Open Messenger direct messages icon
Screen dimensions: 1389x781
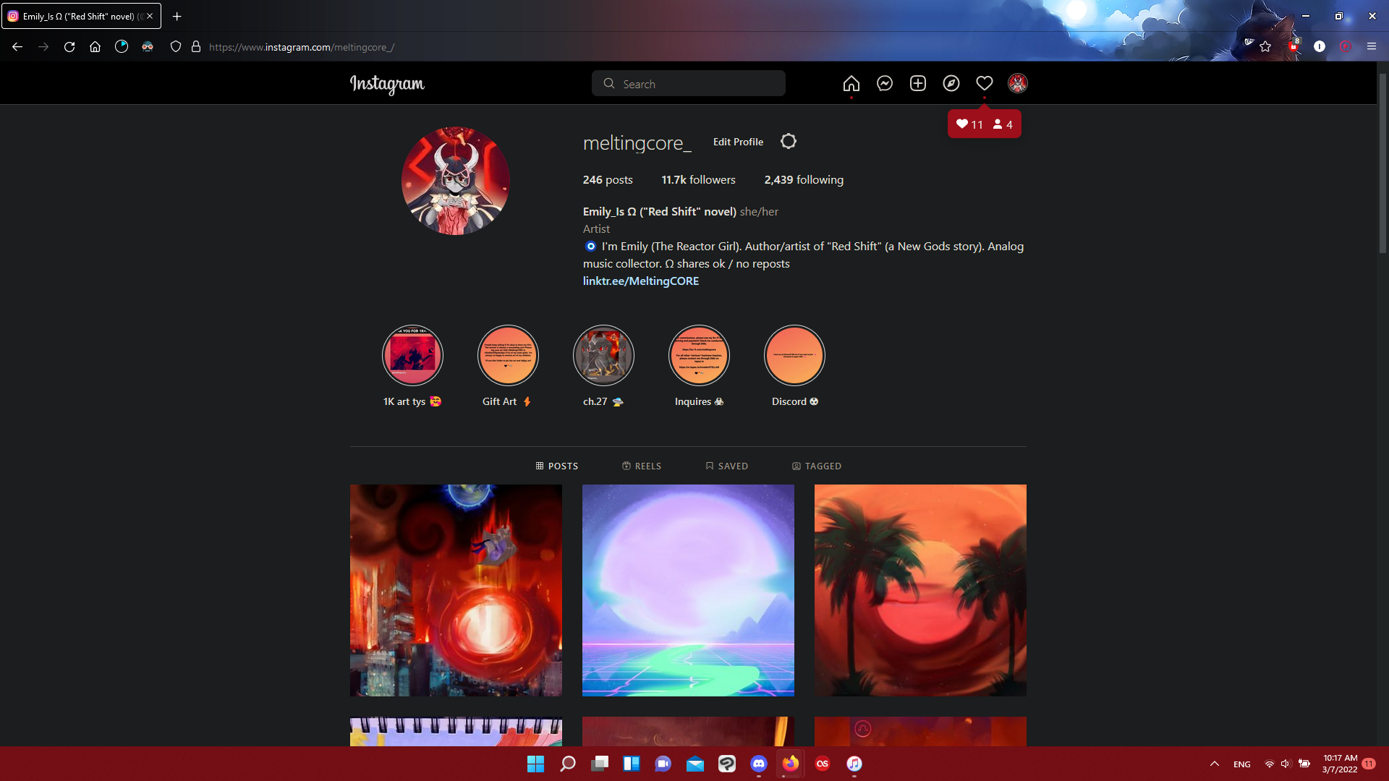tap(884, 84)
